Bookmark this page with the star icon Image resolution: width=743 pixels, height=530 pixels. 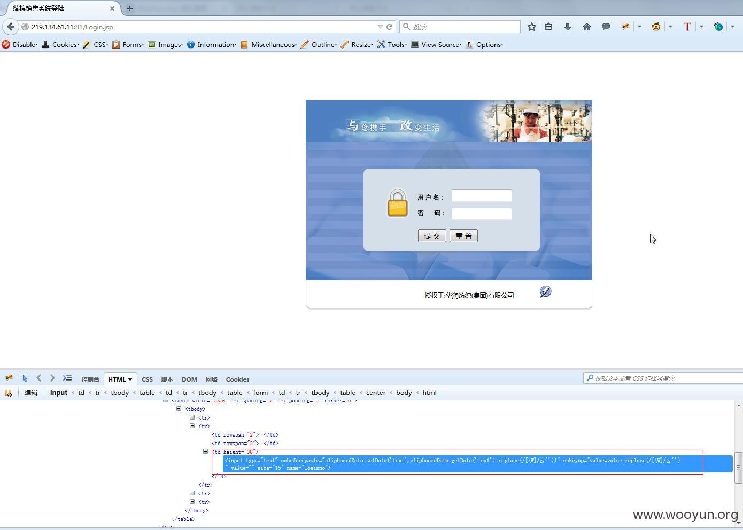tap(531, 27)
